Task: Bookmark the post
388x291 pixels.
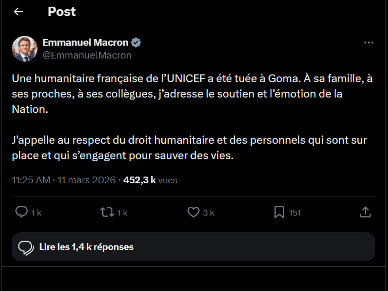Action: click(279, 212)
